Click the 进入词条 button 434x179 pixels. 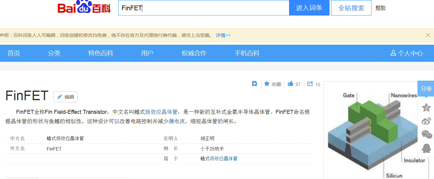pos(309,8)
